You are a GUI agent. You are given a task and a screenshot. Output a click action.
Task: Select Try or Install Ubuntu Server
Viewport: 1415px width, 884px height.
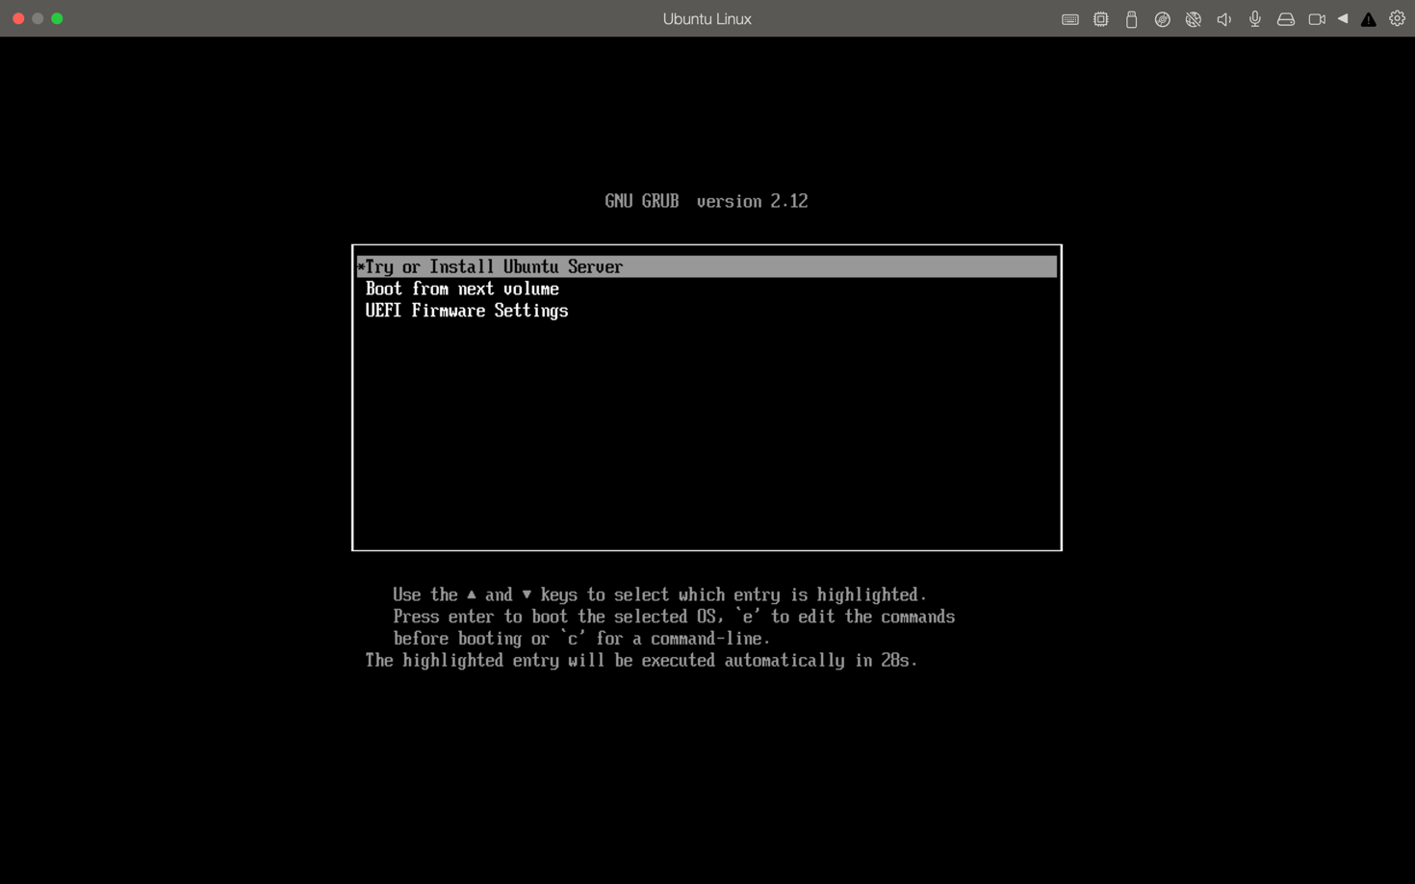tap(493, 266)
